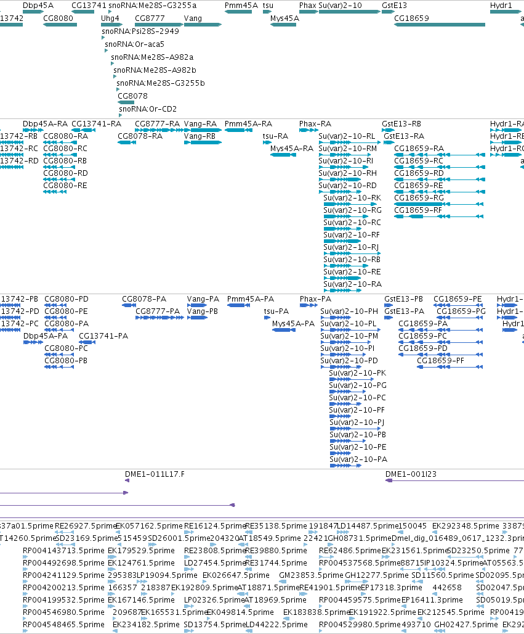Select snoRNA:Or-aca5 feature
Viewport: 524px width, 634px height.
[134, 44]
